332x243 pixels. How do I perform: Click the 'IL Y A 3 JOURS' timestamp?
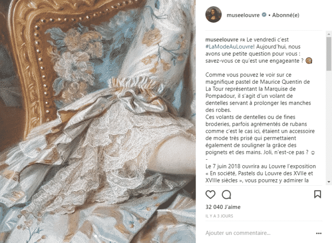point(219,216)
